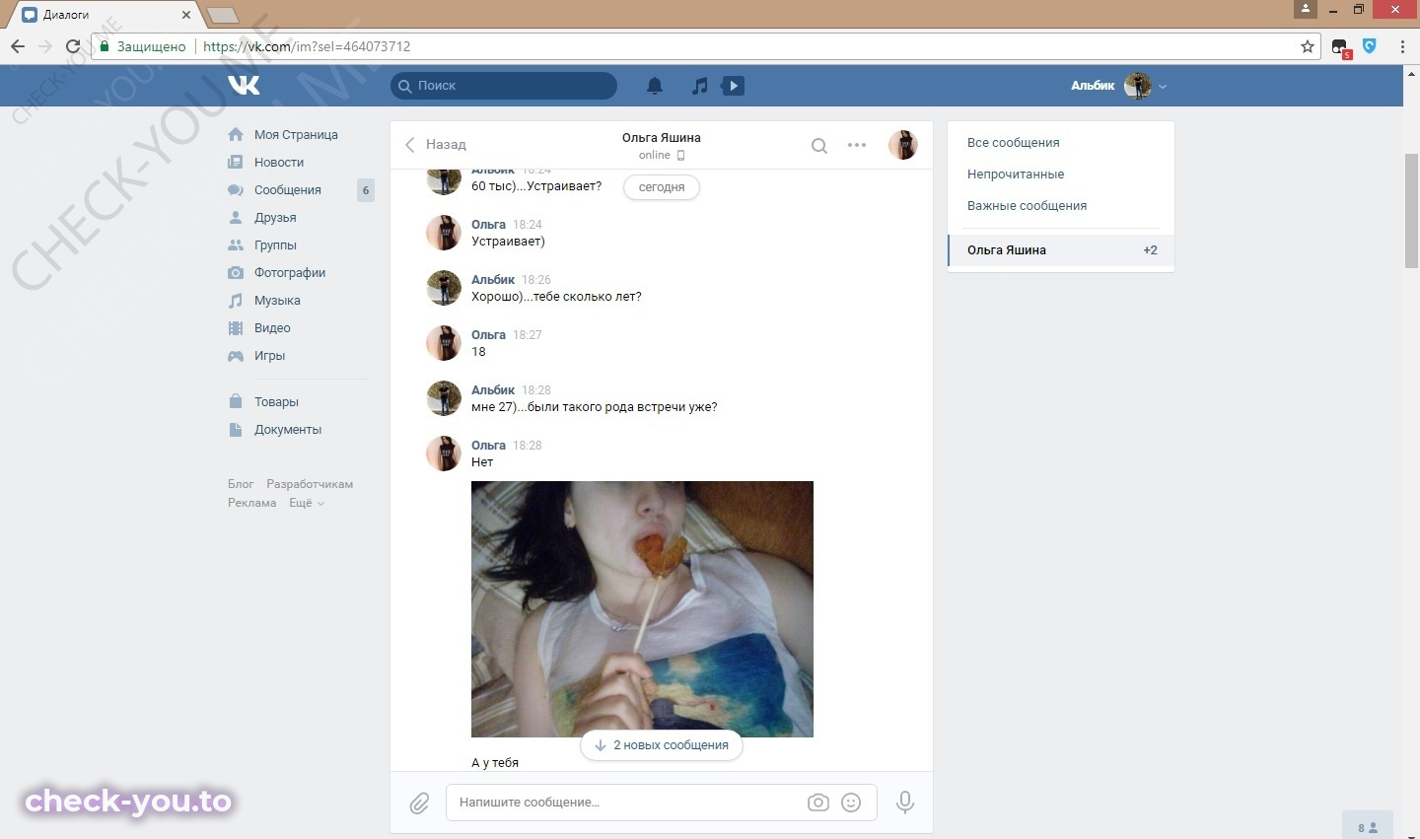
Task: Open the VK logo home link
Action: click(x=244, y=86)
